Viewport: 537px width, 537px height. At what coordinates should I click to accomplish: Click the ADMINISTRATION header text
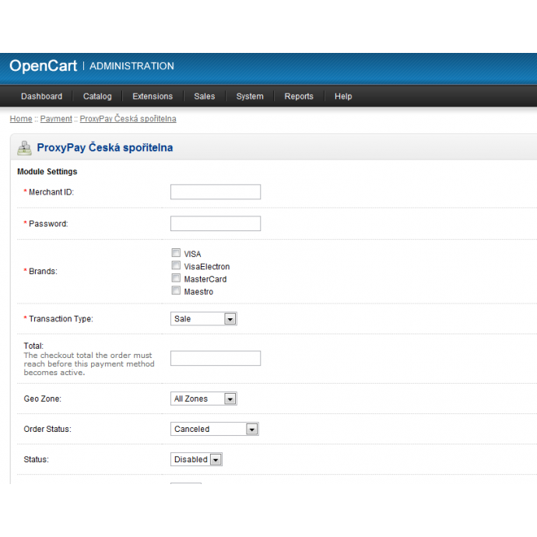[132, 65]
